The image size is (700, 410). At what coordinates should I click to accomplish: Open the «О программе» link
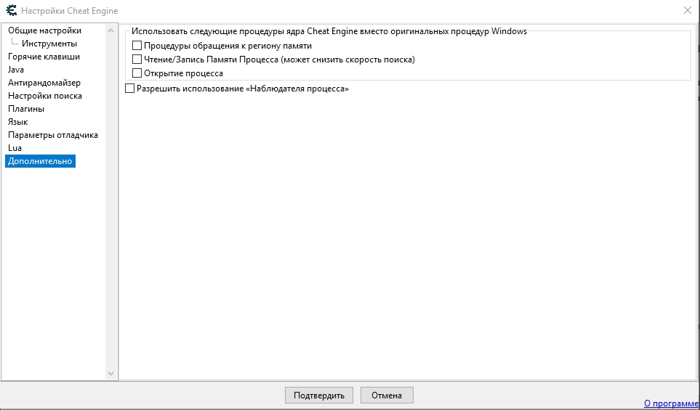click(x=672, y=403)
